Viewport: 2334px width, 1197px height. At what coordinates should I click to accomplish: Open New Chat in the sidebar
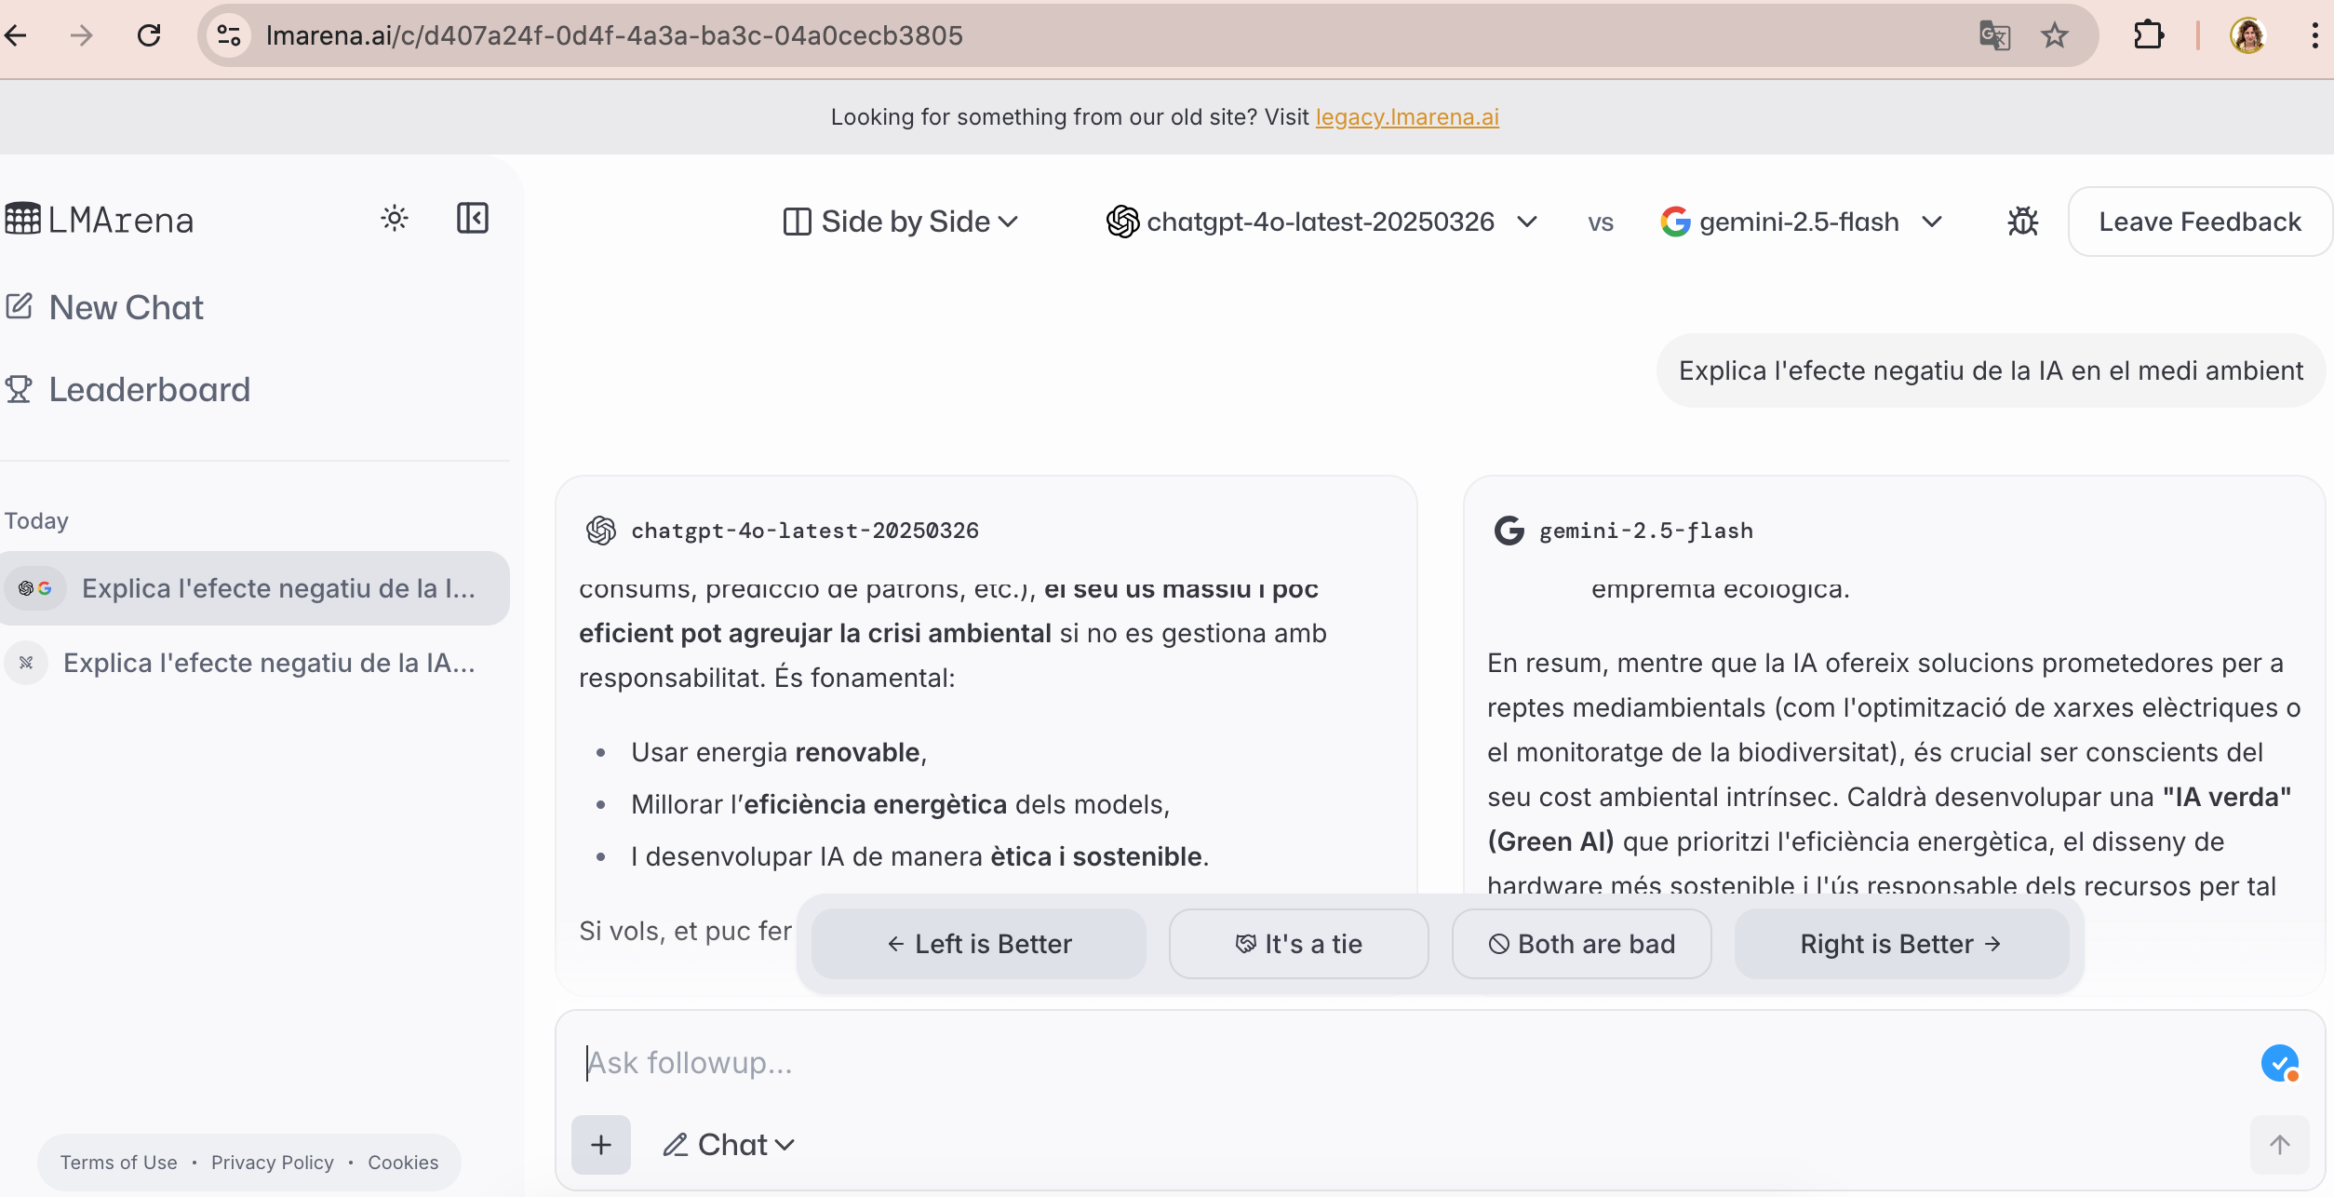tap(126, 307)
